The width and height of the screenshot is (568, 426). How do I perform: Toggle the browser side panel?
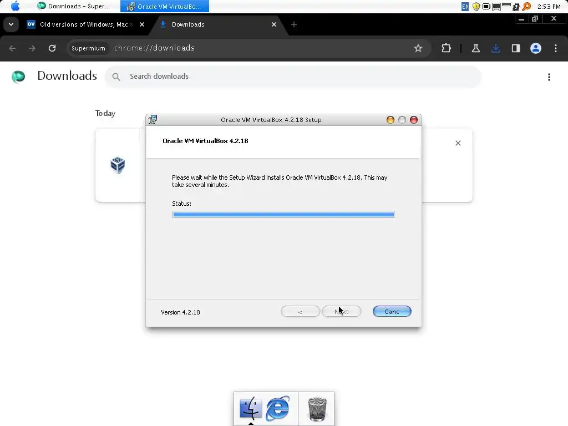tap(515, 48)
